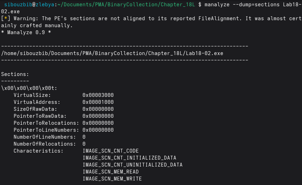The height and width of the screenshot is (185, 302).
Task: Click the IMAGE_SCN_CNT_UNINITIALIZED_DATA flag
Action: (x=133, y=165)
